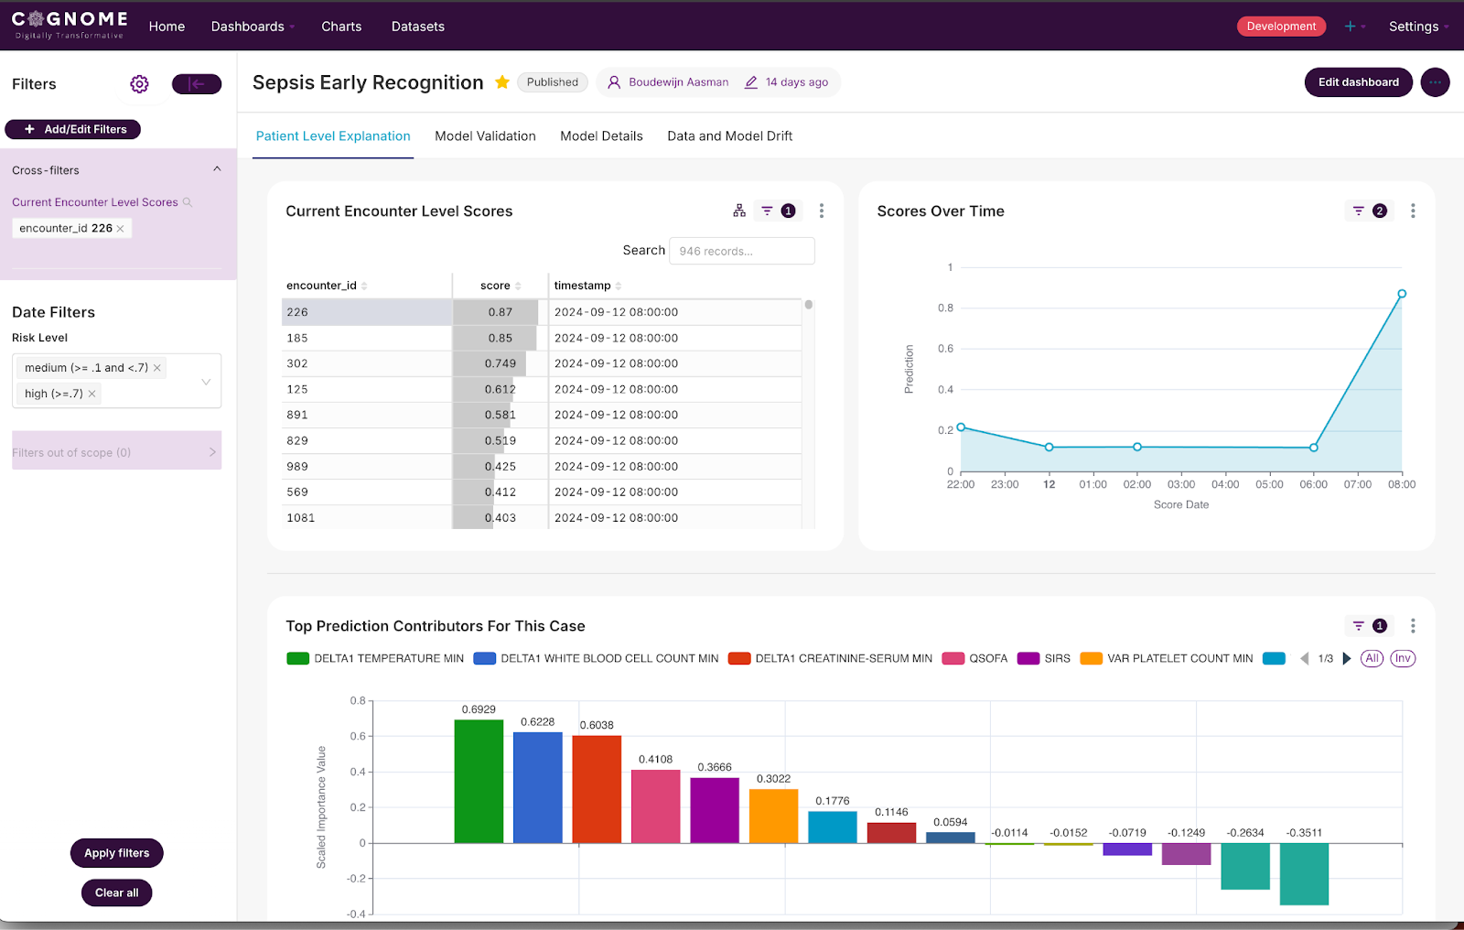
Task: Click the search magnifier next to Current Encounter Level Scores filter
Action: tap(188, 202)
